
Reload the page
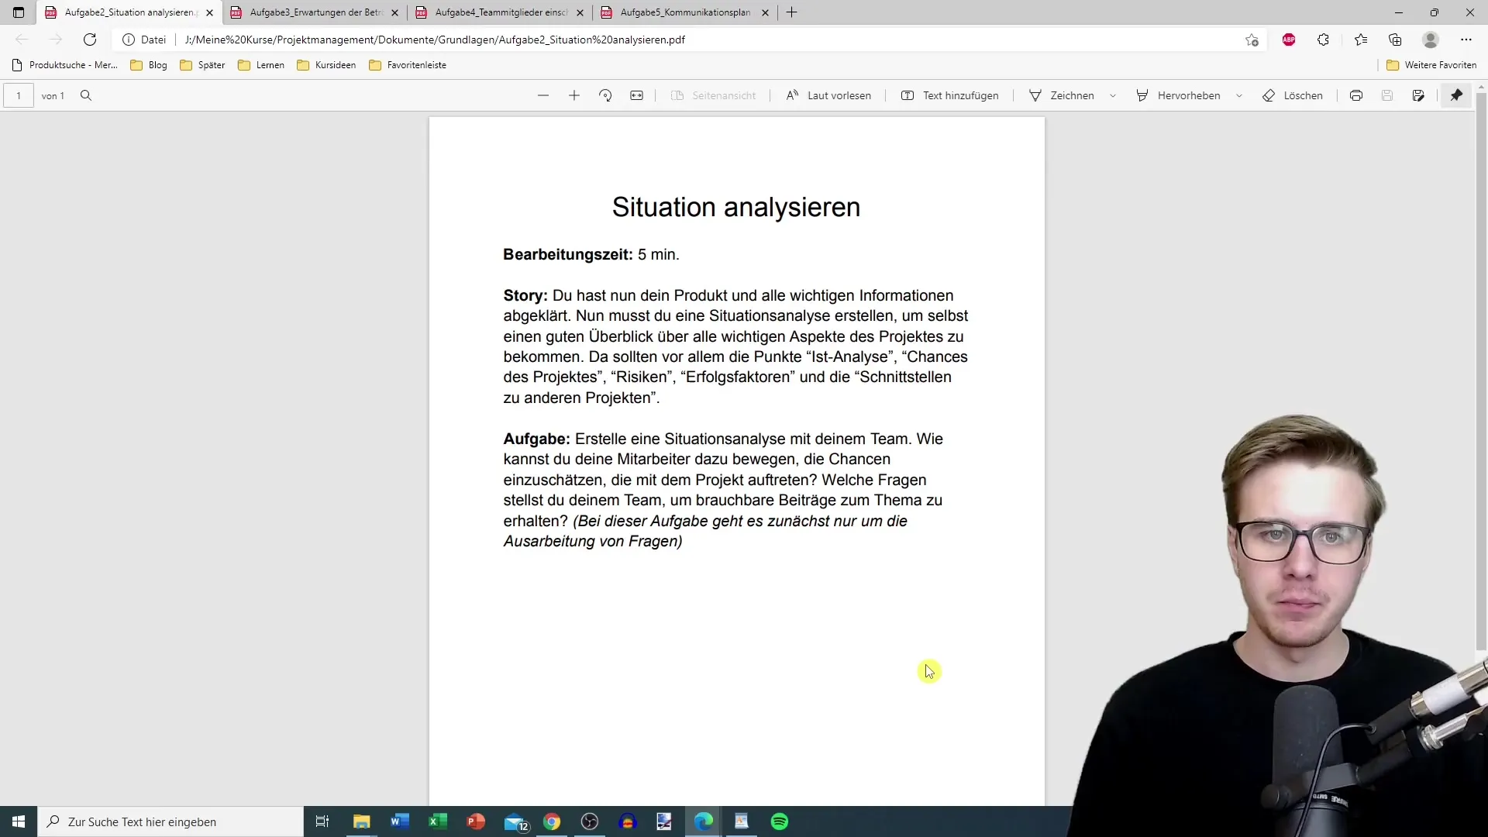(x=90, y=40)
